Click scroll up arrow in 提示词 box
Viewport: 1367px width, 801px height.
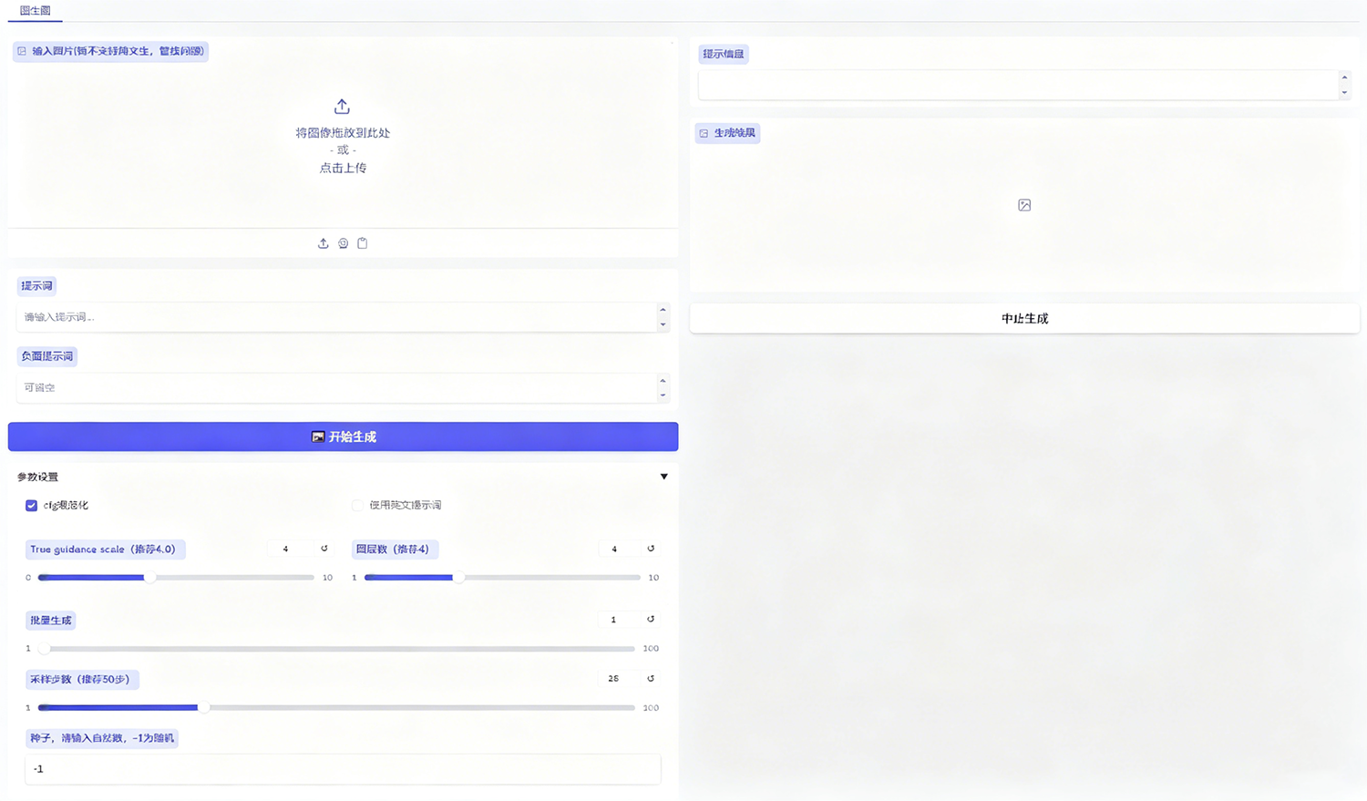point(663,310)
